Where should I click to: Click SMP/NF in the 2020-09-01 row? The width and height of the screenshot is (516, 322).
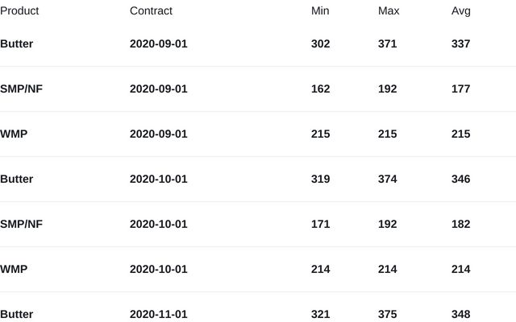pyautogui.click(x=22, y=89)
